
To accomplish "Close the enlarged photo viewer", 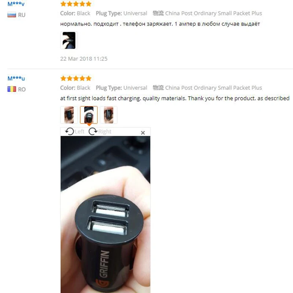I will click(143, 133).
